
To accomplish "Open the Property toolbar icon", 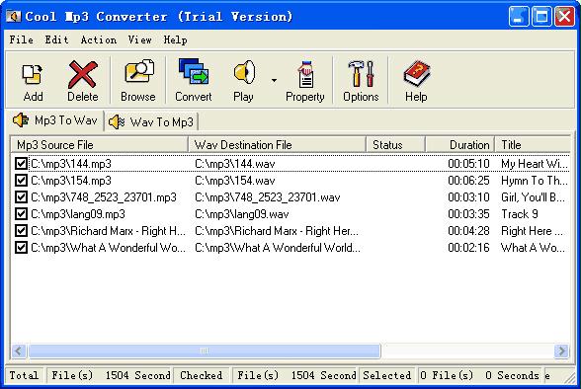I will (305, 74).
